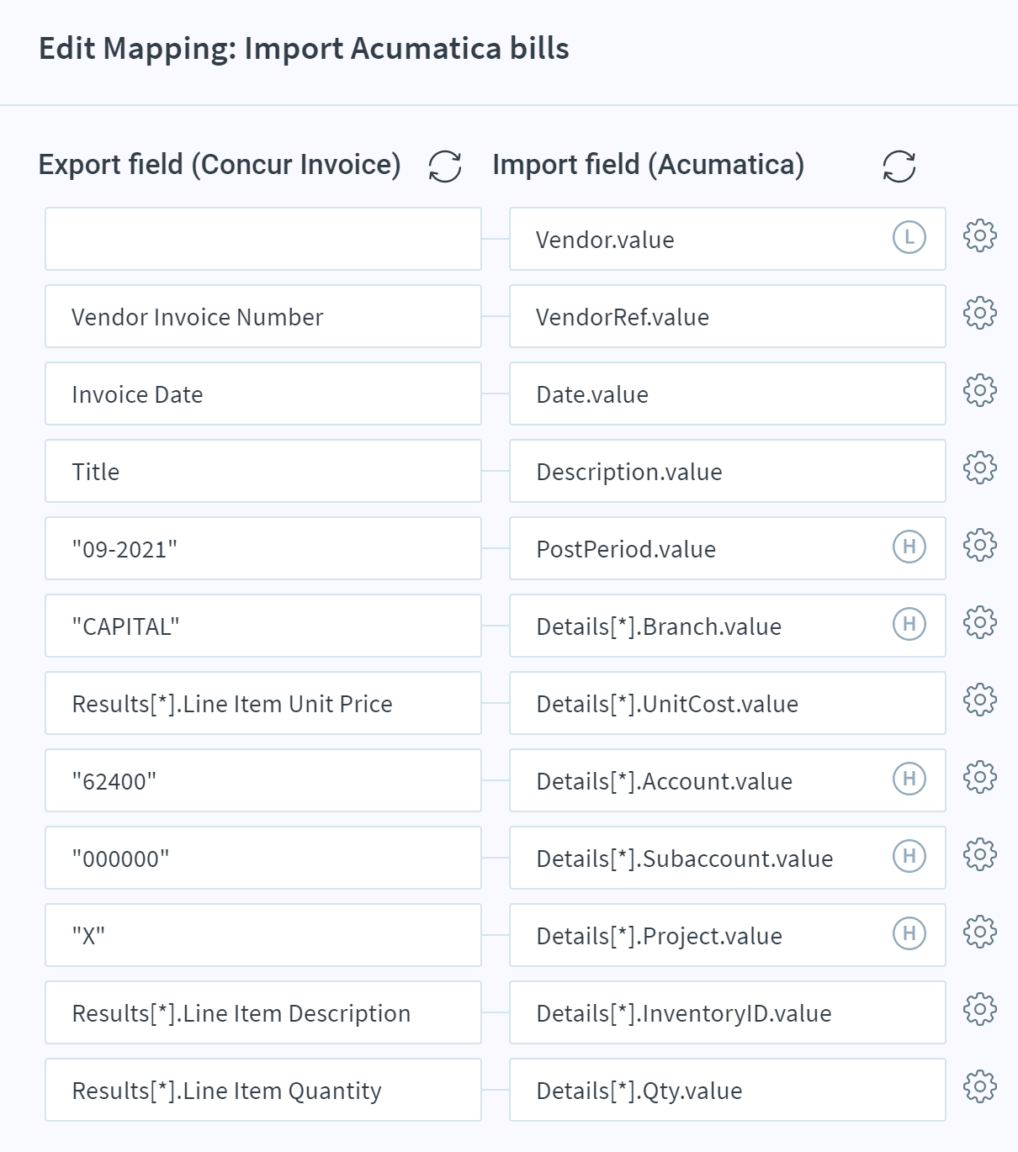The height and width of the screenshot is (1152, 1018).
Task: Edit the "000000" export field
Action: 263,858
